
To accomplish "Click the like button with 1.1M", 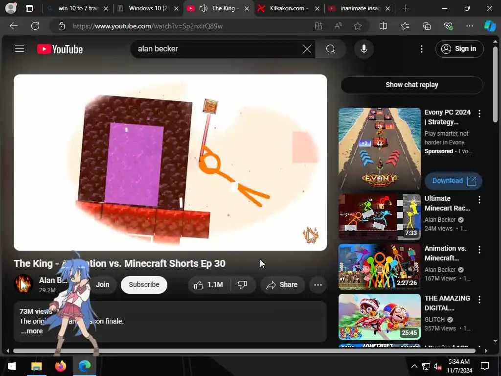I will [209, 284].
